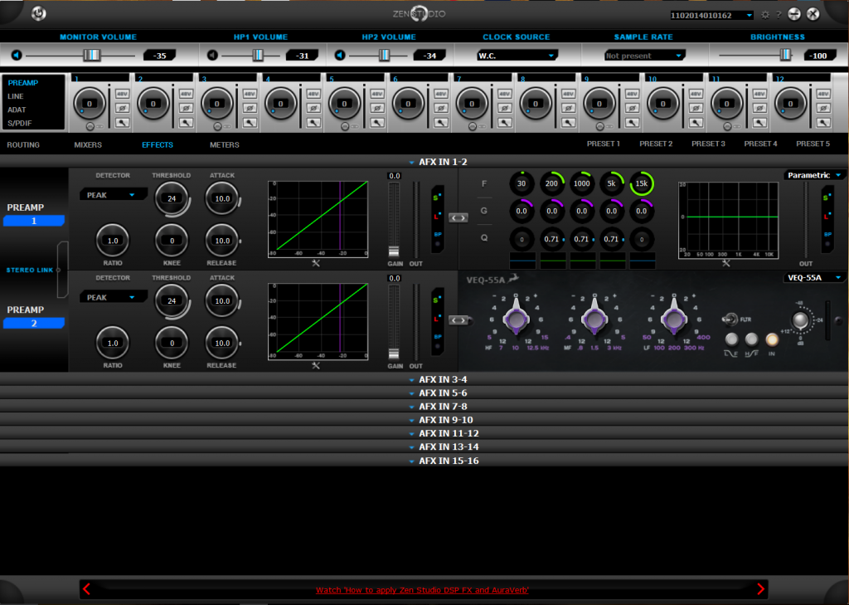Open the Clock Source dropdown
The height and width of the screenshot is (605, 849).
click(x=516, y=56)
